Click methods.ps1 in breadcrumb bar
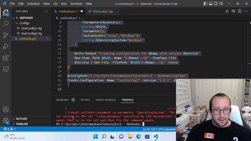251x141 pixels. (x=69, y=18)
